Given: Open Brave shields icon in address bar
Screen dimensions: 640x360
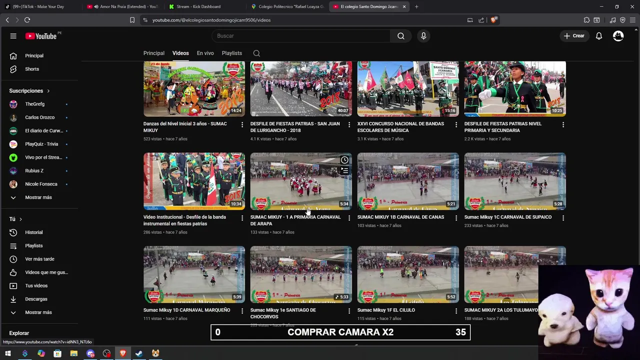Looking at the screenshot, I should [x=493, y=20].
